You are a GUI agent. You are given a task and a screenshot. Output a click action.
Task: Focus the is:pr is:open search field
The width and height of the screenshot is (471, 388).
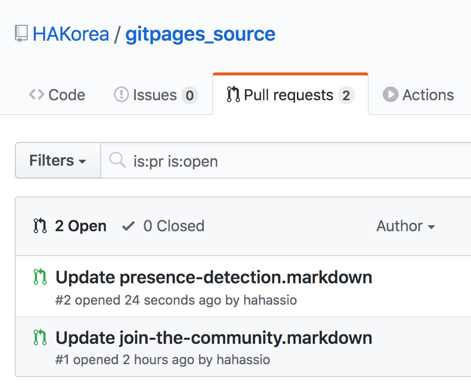point(286,160)
